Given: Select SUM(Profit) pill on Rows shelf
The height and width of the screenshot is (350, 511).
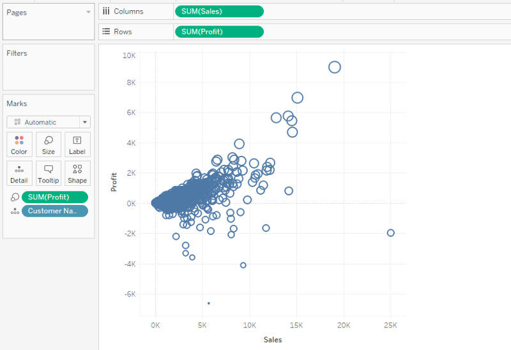Looking at the screenshot, I should 218,32.
